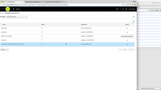Click the yellow extension icon in browser toolbar
The image size is (161, 90).
pos(128,5)
